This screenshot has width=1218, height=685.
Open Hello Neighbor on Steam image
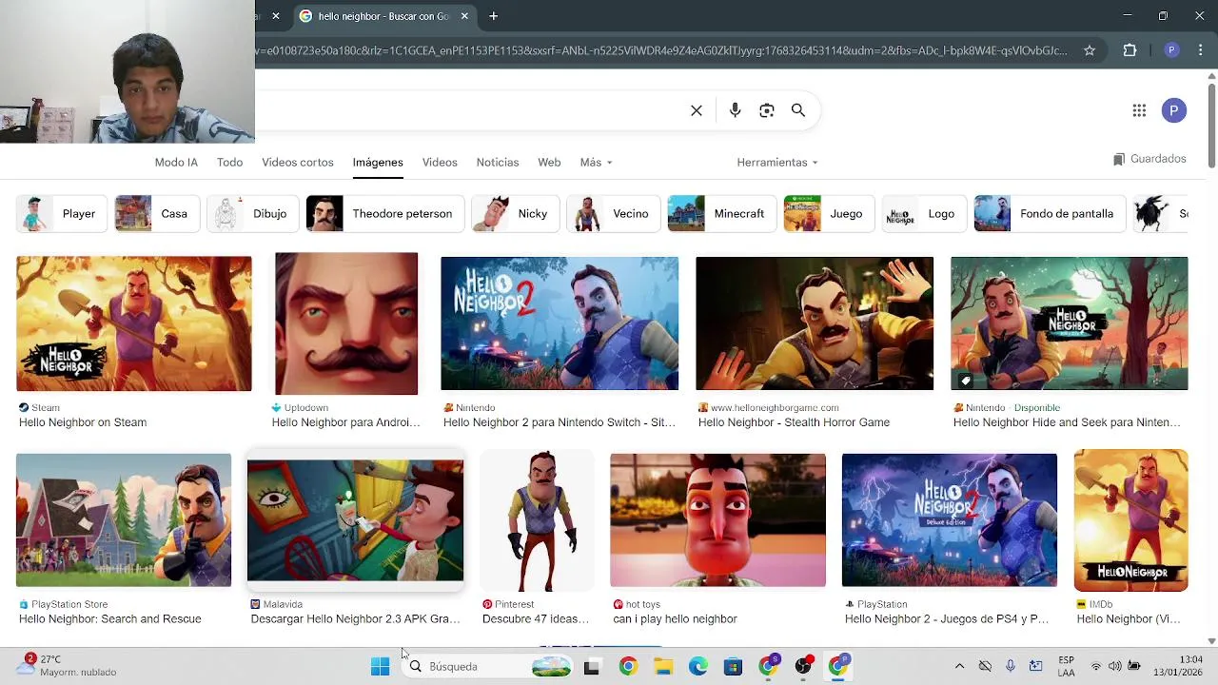pos(134,323)
